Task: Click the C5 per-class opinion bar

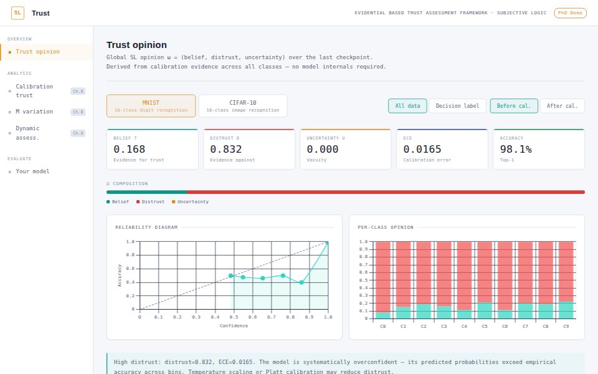Action: coord(485,280)
